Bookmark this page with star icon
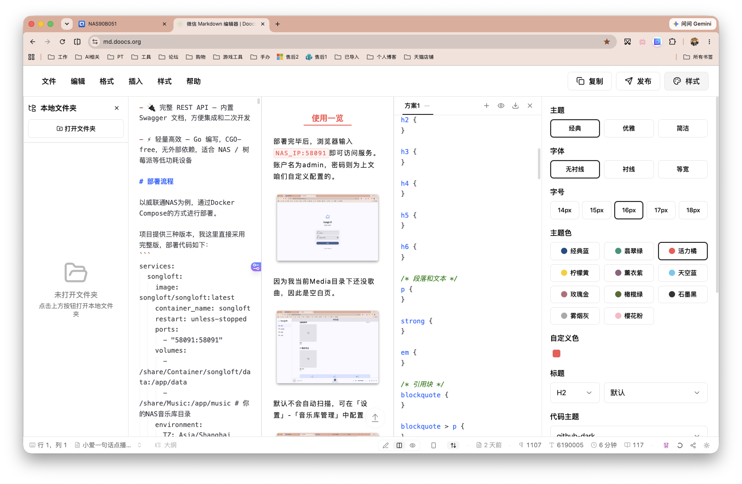This screenshot has width=742, height=484. point(607,42)
